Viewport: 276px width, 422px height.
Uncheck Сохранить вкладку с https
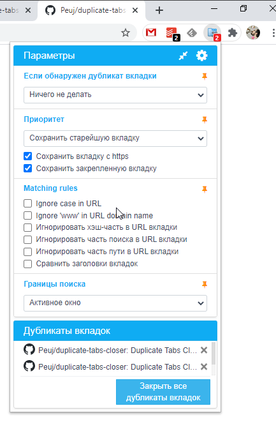click(x=27, y=156)
